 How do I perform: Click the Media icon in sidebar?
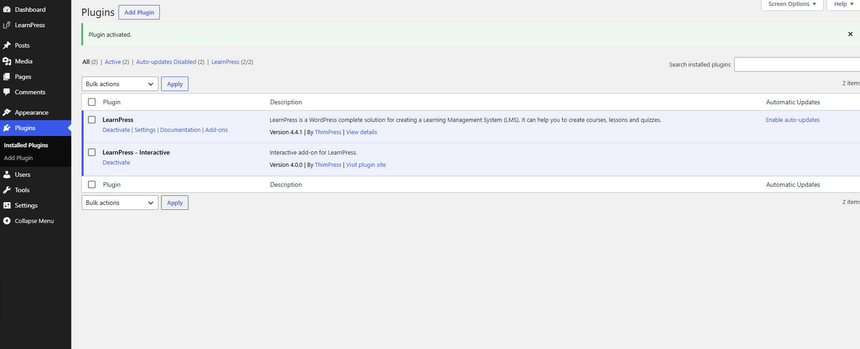pyautogui.click(x=7, y=61)
